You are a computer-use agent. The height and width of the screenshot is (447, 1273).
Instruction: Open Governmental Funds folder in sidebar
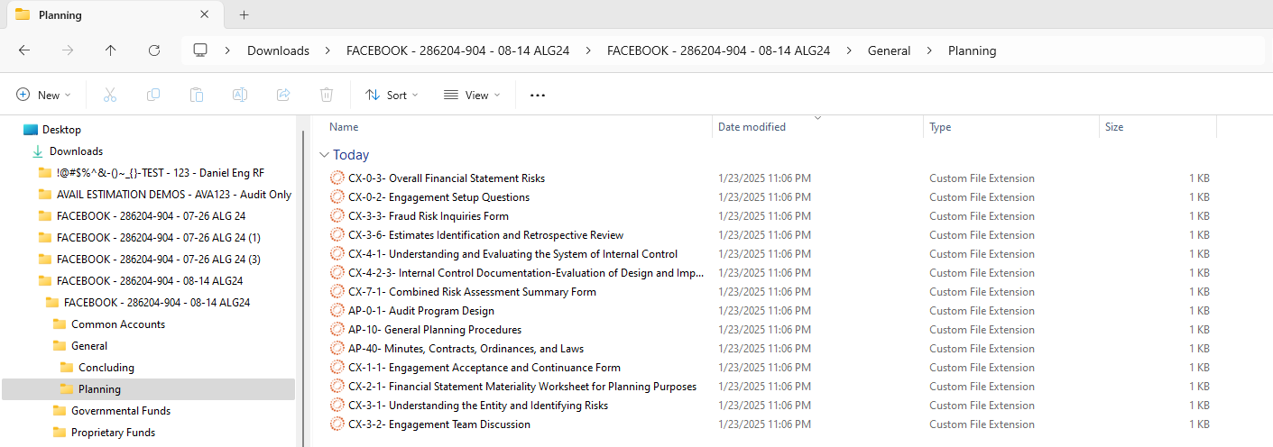(x=121, y=411)
